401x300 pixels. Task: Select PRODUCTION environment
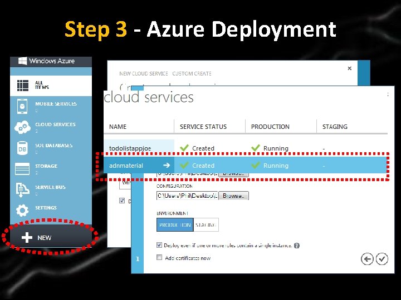pos(175,225)
